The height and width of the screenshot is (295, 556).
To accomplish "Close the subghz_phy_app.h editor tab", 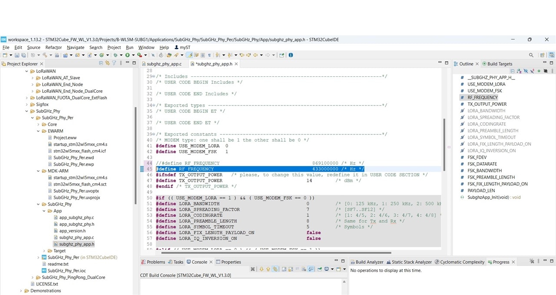I will (x=236, y=64).
